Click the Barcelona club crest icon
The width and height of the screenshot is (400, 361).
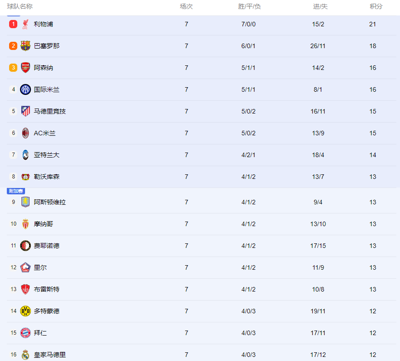tap(25, 46)
